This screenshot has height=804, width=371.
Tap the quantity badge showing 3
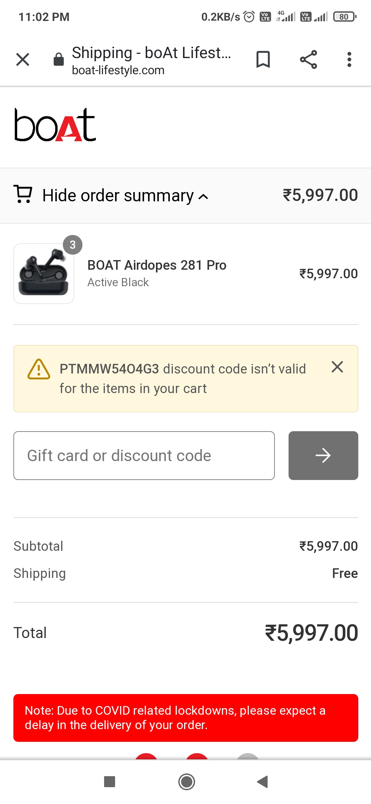coord(72,245)
